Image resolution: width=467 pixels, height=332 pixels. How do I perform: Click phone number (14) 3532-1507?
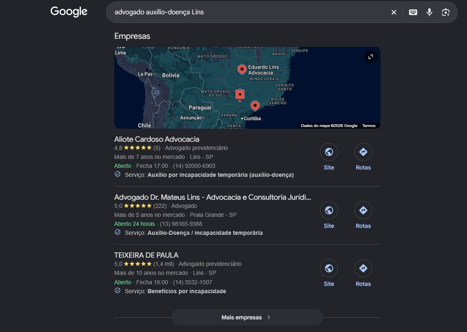[192, 282]
